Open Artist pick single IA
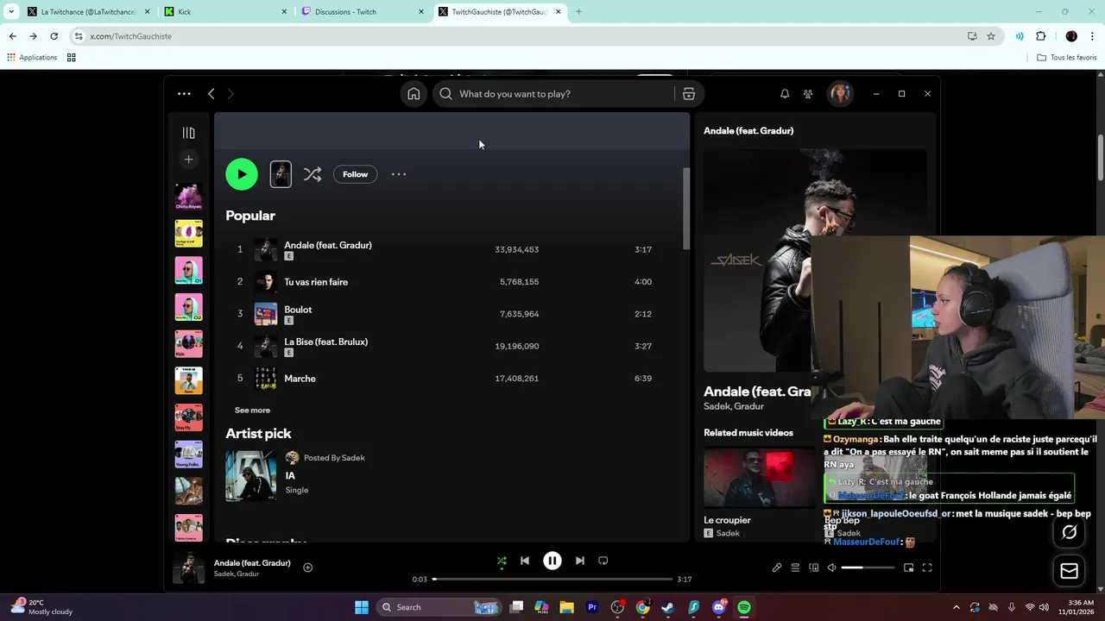Viewport: 1105px width, 621px height. tap(290, 476)
